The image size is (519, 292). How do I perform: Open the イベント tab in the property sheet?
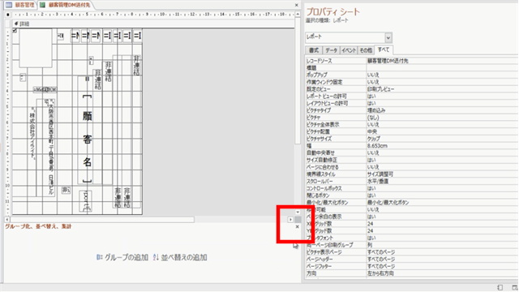tap(349, 50)
